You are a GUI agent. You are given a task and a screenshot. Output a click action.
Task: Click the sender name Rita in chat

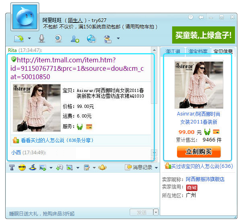click(12, 50)
